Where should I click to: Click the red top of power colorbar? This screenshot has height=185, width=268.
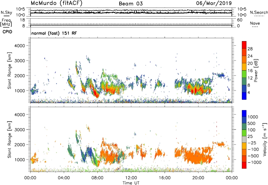coord(244,45)
